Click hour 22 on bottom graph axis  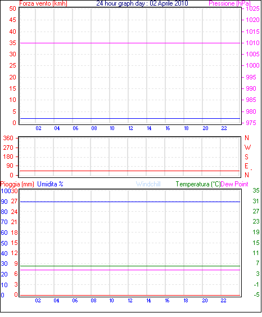(223, 301)
